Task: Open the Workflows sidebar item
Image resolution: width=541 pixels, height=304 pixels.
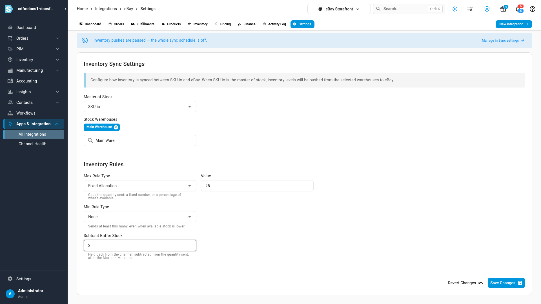Action: click(x=34, y=113)
